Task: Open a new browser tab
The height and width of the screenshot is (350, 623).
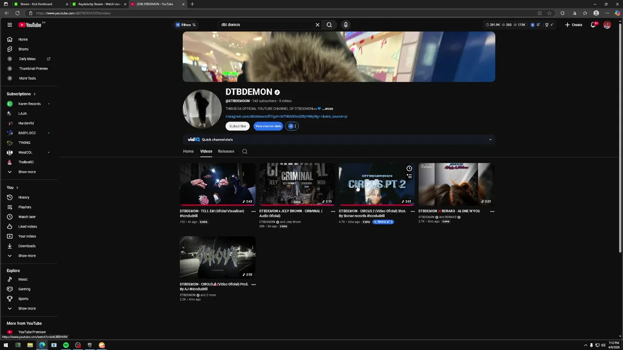Action: click(192, 4)
